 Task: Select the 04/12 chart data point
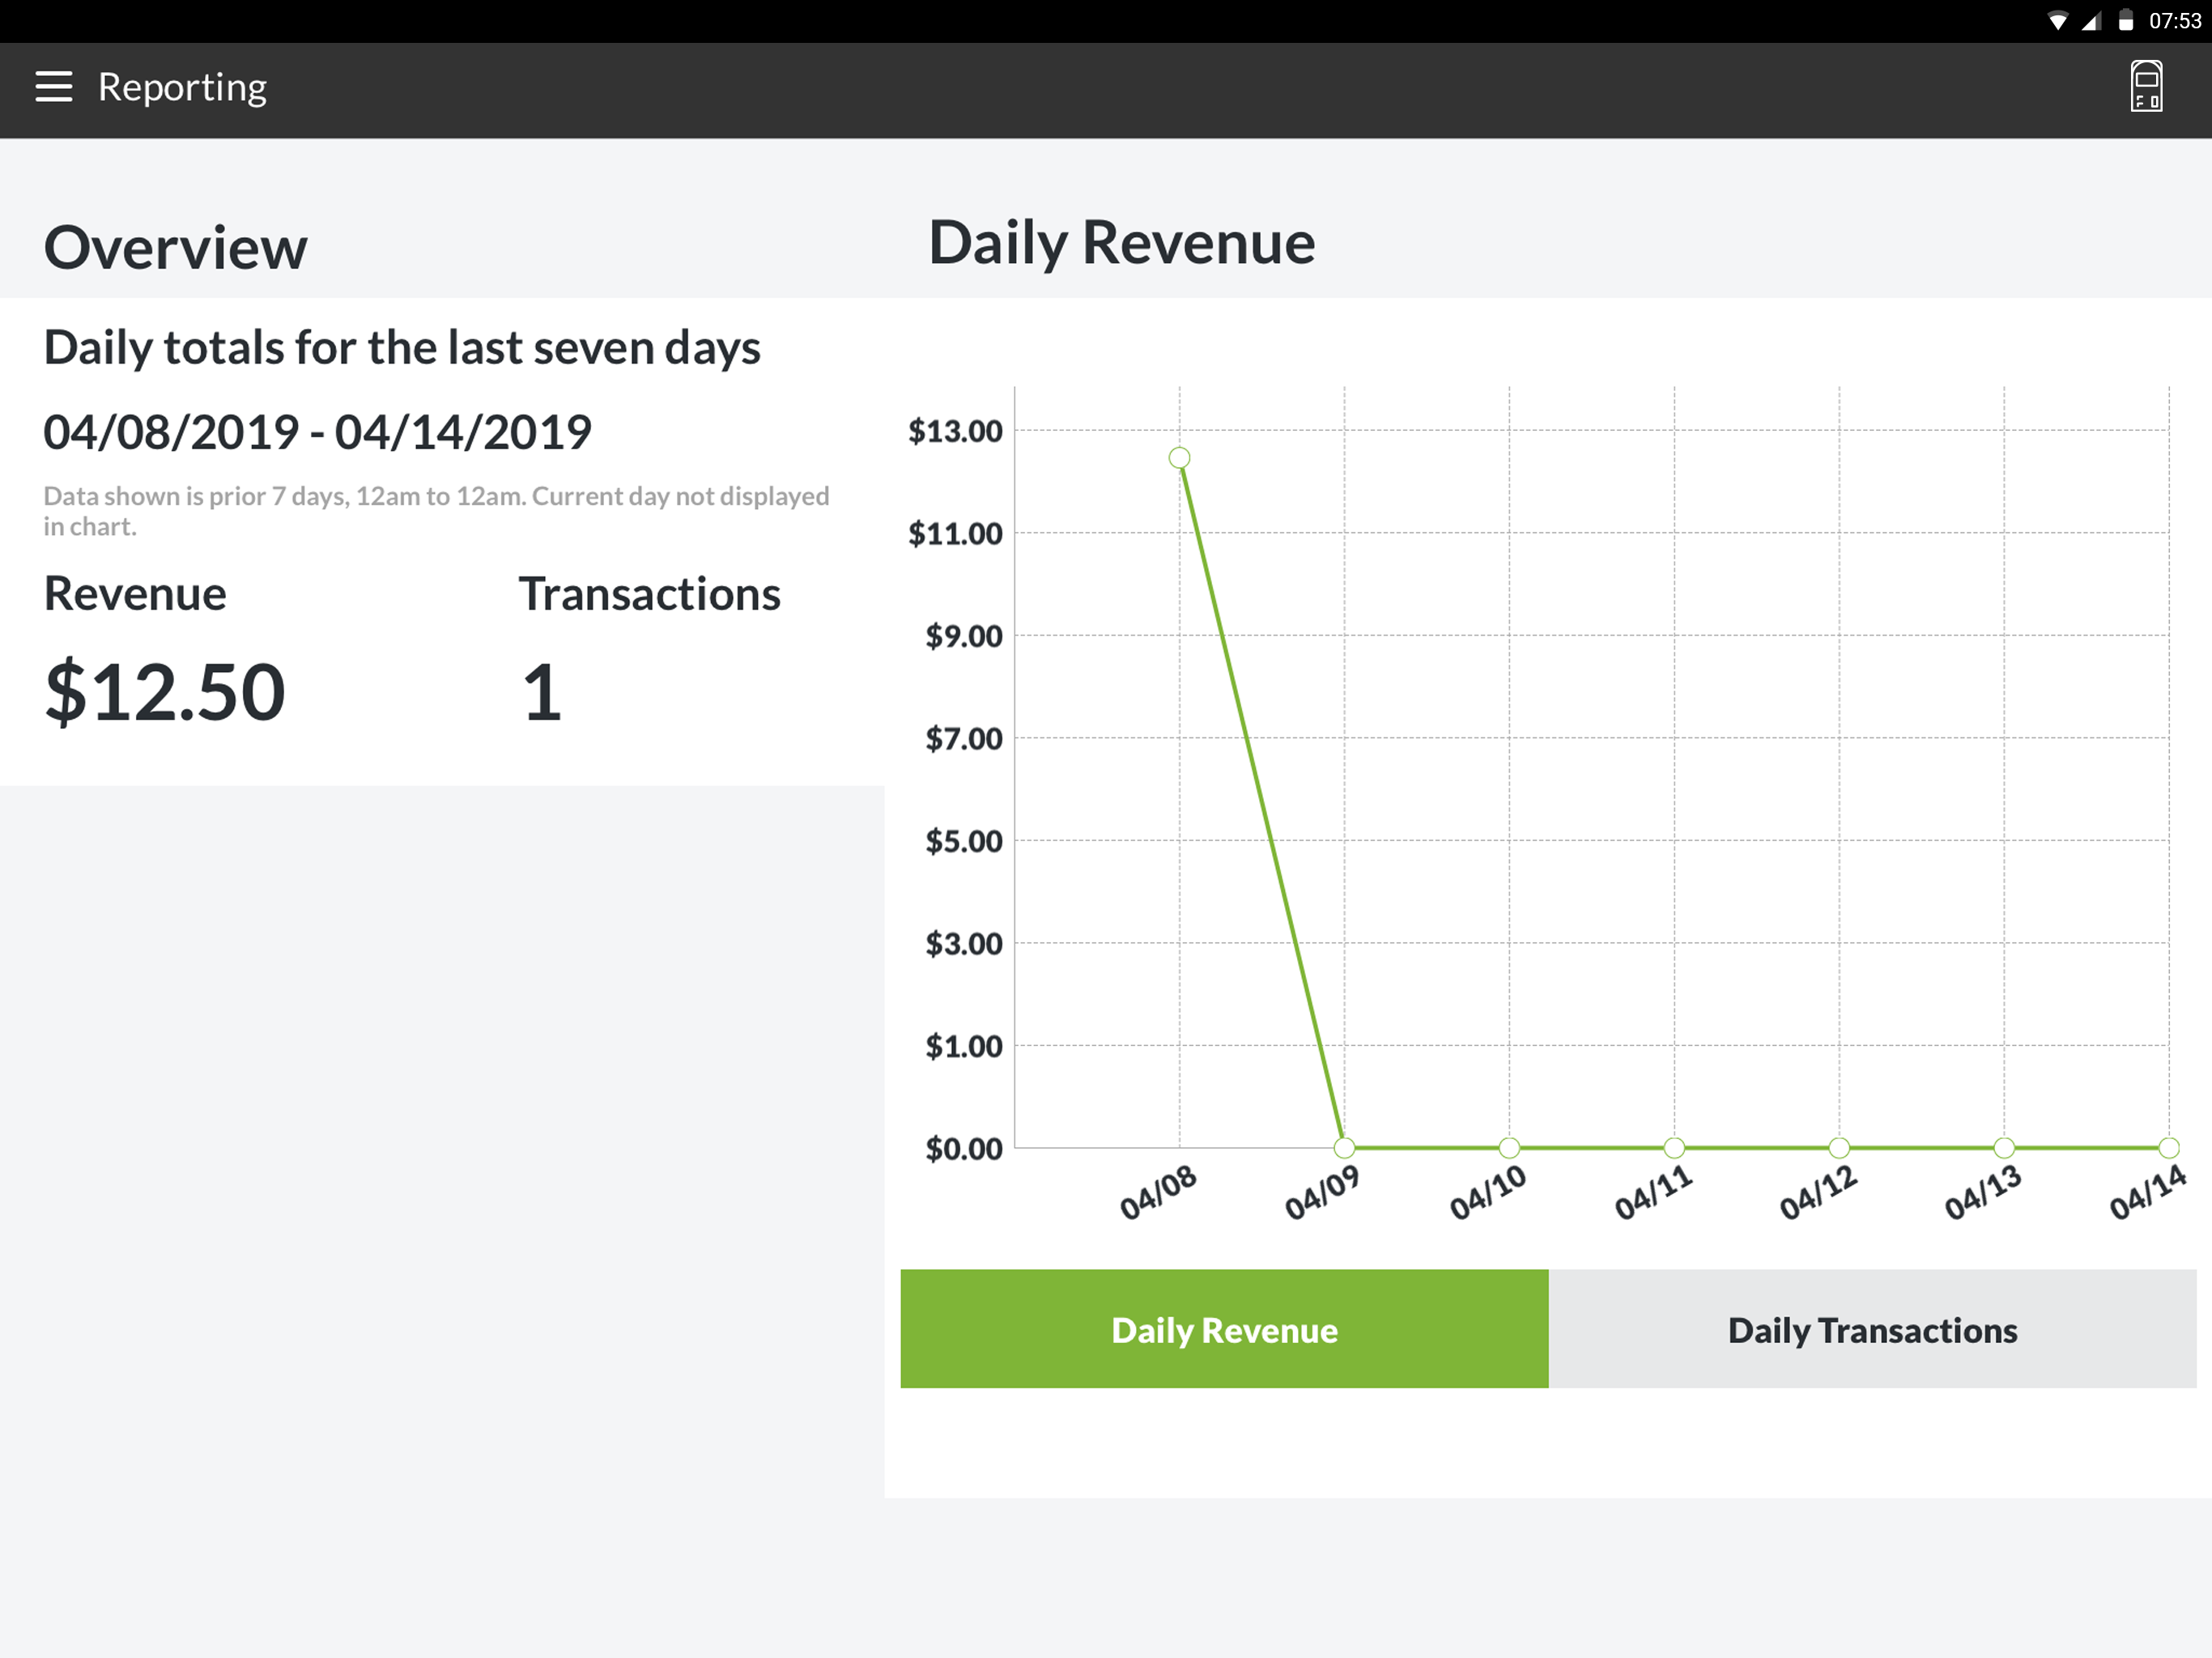1839,1147
